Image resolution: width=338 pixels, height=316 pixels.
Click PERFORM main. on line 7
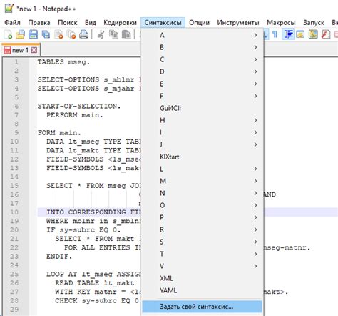coord(75,115)
